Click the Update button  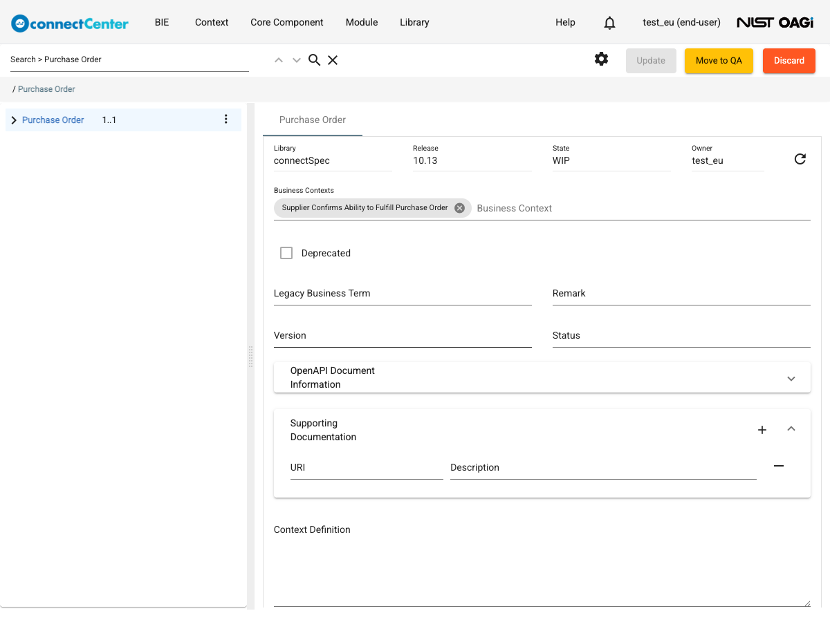click(x=651, y=61)
